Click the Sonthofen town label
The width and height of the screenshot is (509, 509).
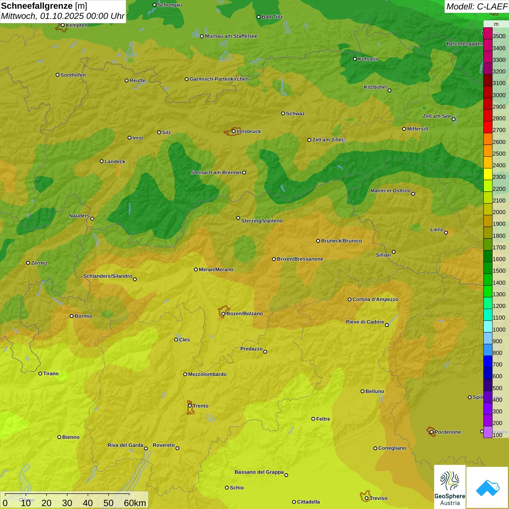(73, 75)
